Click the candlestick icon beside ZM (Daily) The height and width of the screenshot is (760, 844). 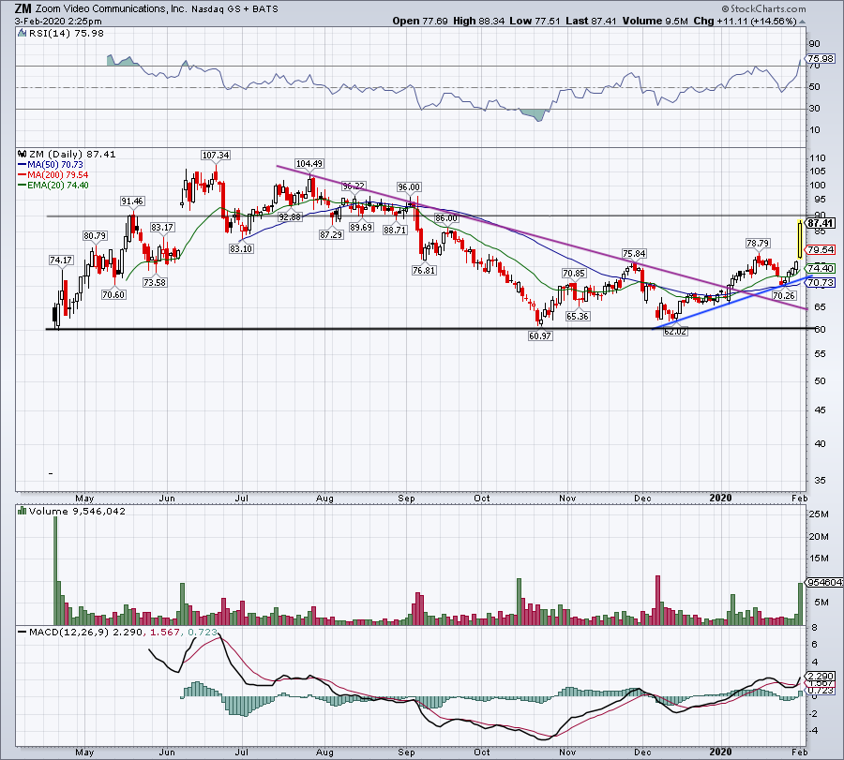pos(23,154)
